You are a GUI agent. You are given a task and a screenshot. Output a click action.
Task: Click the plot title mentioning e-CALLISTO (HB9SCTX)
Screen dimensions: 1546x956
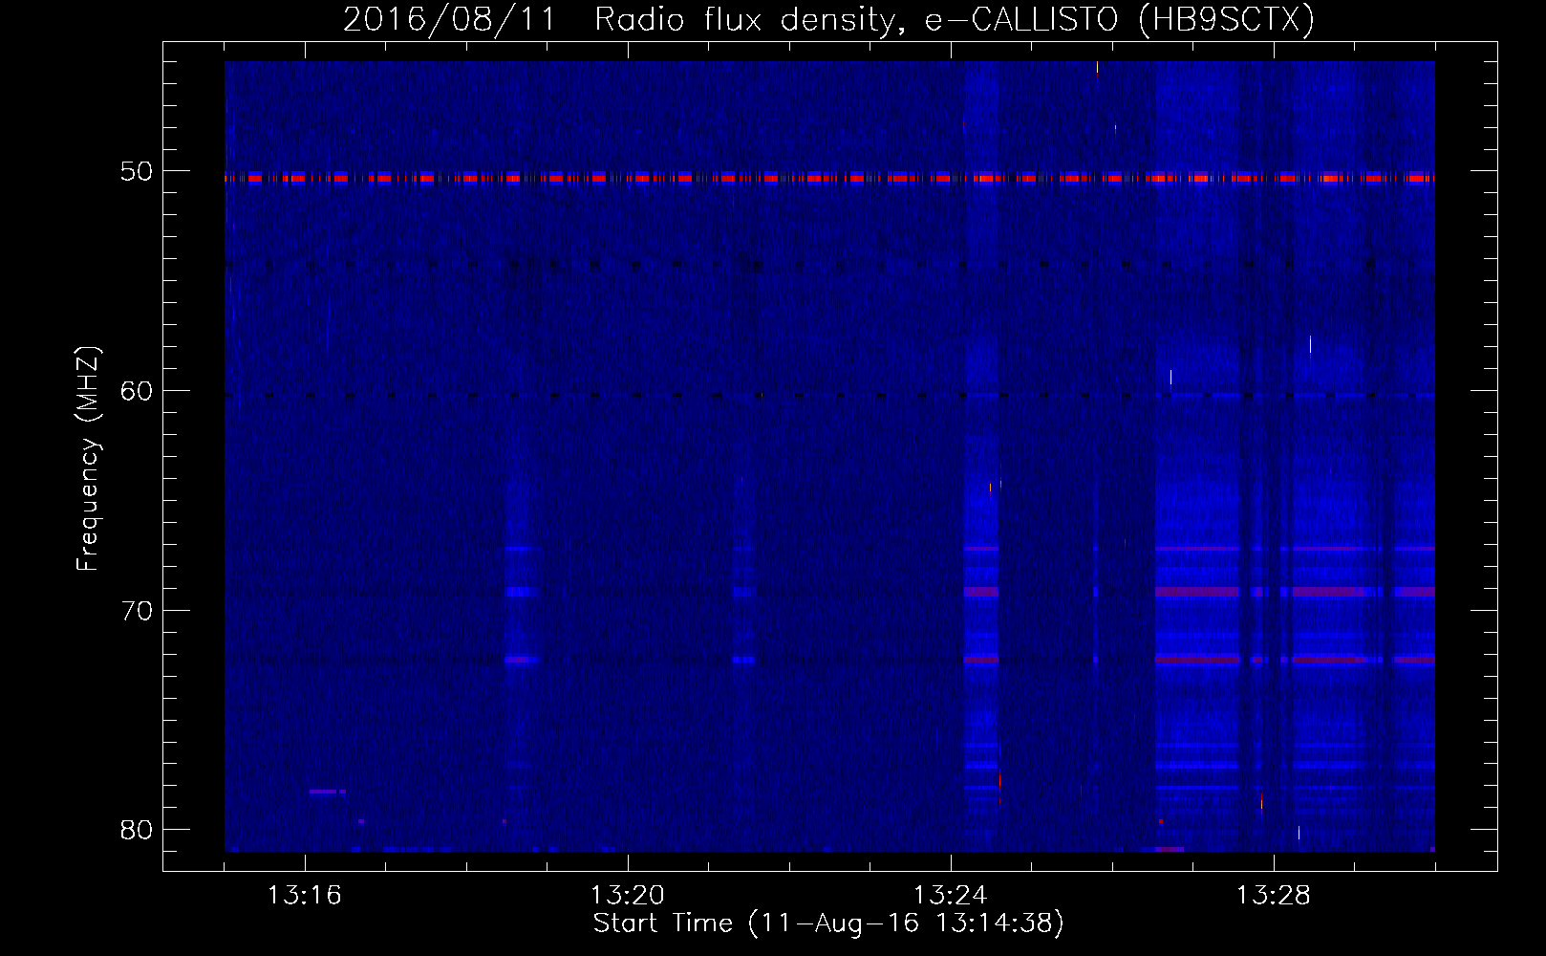click(828, 19)
